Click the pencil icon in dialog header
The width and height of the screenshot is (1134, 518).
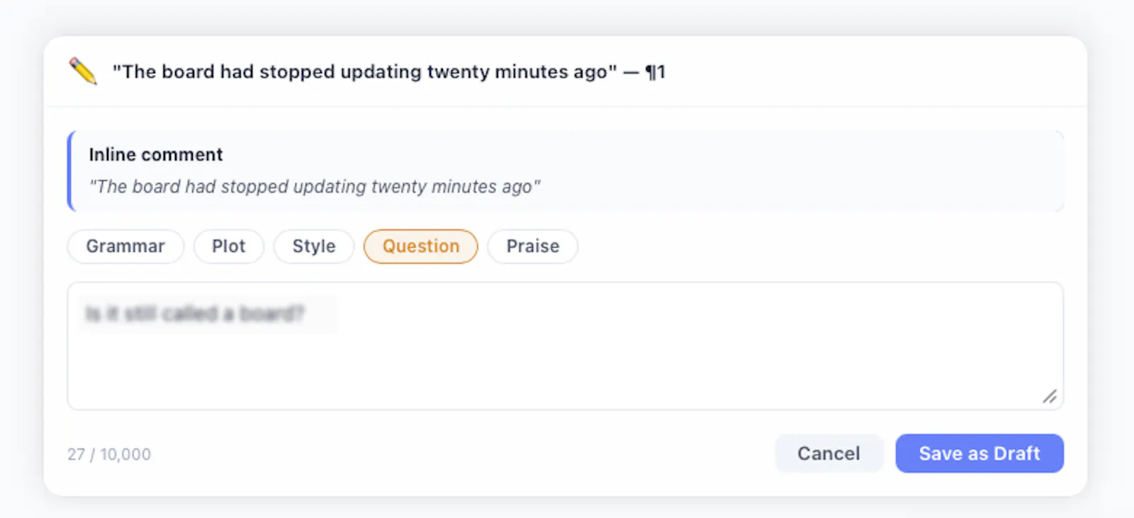point(83,71)
